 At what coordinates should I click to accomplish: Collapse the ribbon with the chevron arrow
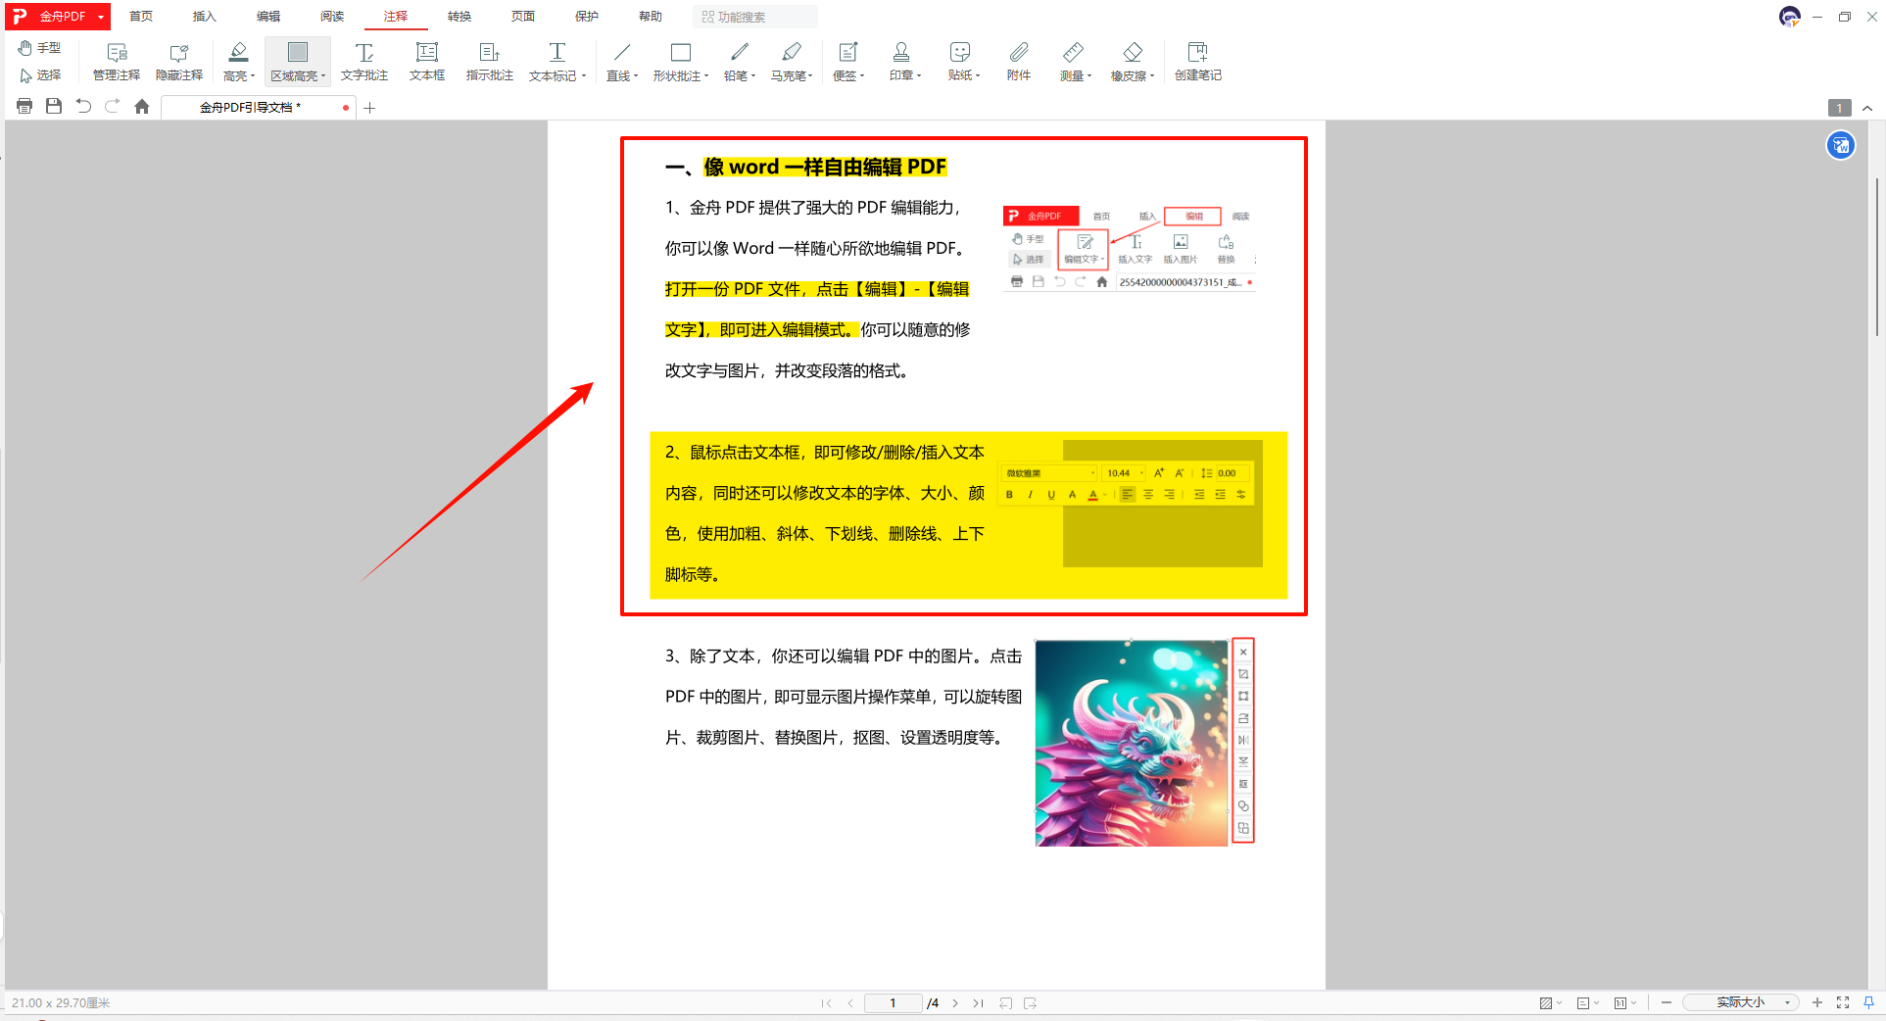[1866, 108]
